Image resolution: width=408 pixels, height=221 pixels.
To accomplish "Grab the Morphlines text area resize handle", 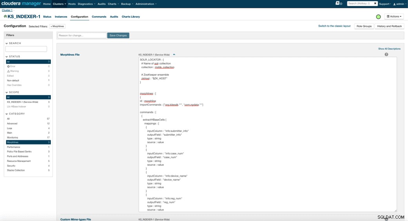I will click(x=395, y=210).
